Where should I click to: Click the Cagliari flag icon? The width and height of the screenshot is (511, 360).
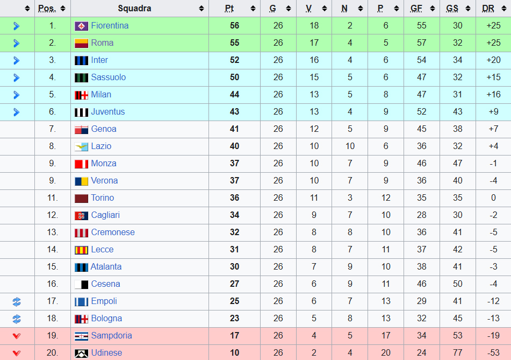coord(81,215)
